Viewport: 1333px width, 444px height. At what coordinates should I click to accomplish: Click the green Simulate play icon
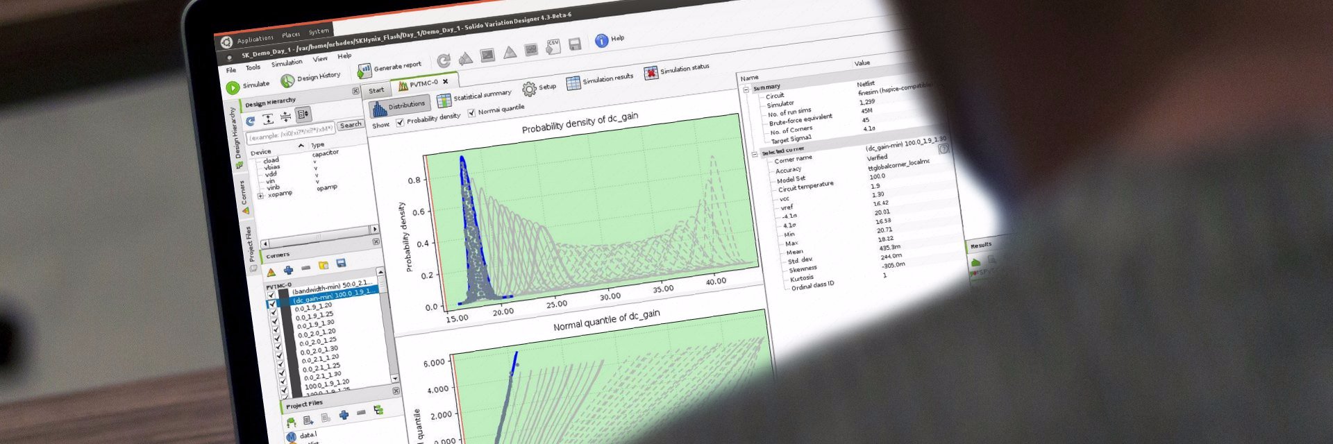[233, 87]
